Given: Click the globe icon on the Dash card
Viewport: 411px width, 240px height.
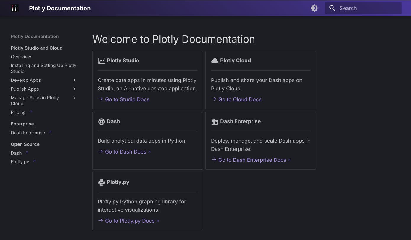Looking at the screenshot, I should tap(101, 121).
